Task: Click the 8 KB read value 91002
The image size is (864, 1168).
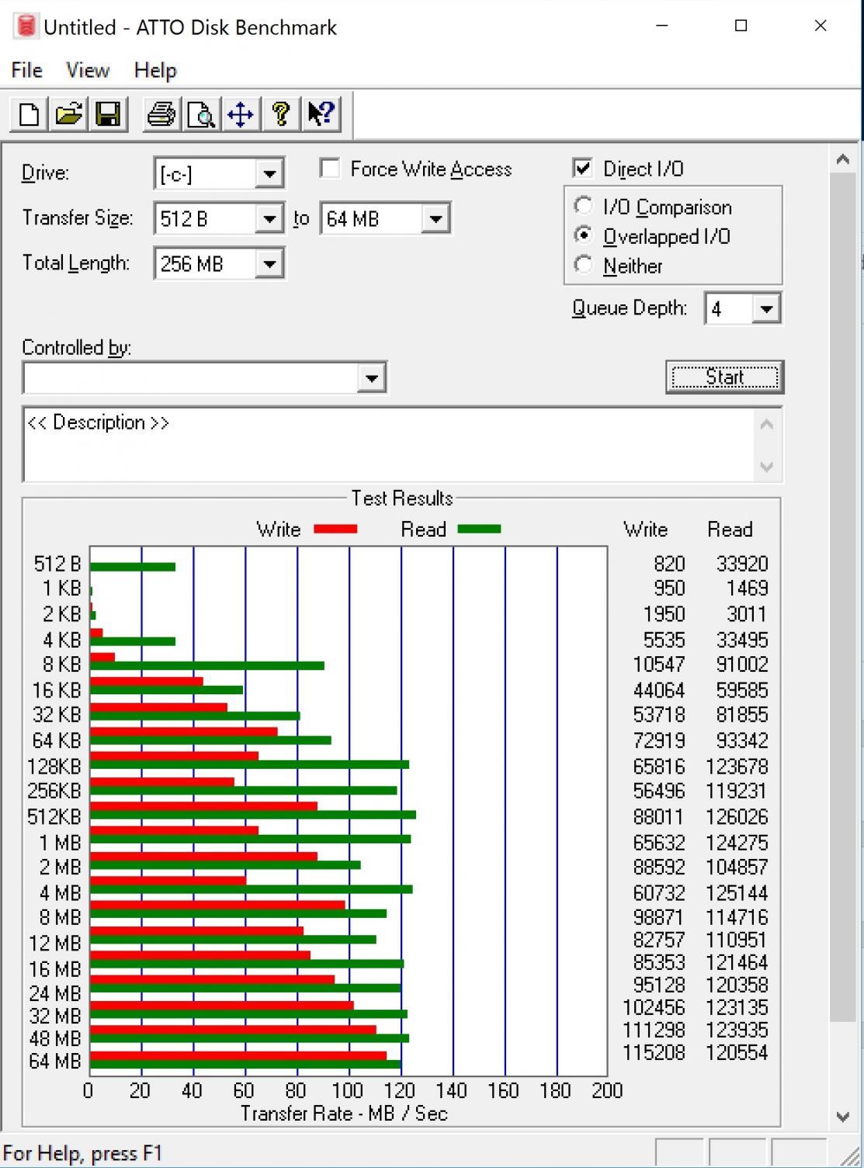Action: 742,664
